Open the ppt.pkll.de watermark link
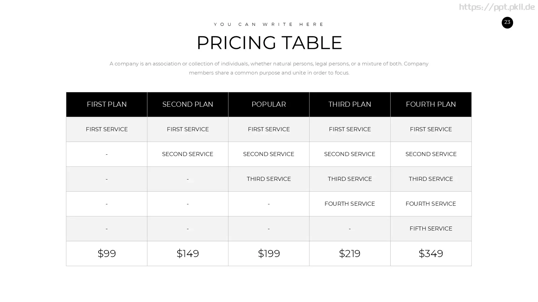This screenshot has height=302, width=538. pyautogui.click(x=497, y=7)
